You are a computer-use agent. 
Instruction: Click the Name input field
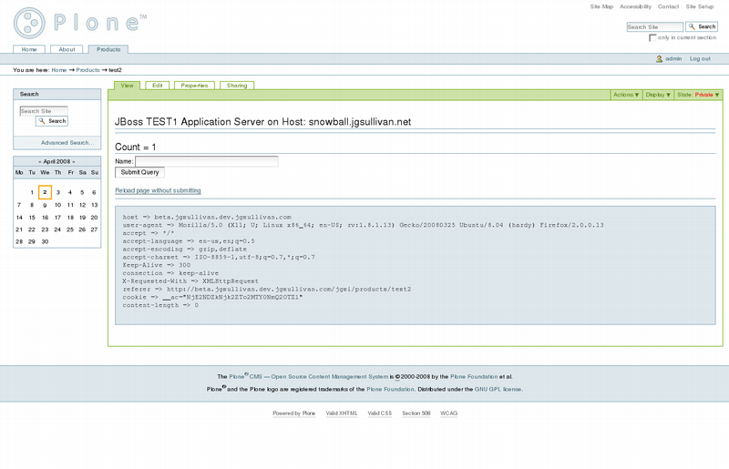pyautogui.click(x=206, y=161)
